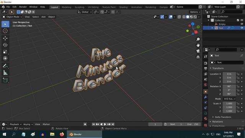Open the Playback dropdown menu
Image resolution: width=245 pixels, height=138 pixels.
[x=15, y=124]
